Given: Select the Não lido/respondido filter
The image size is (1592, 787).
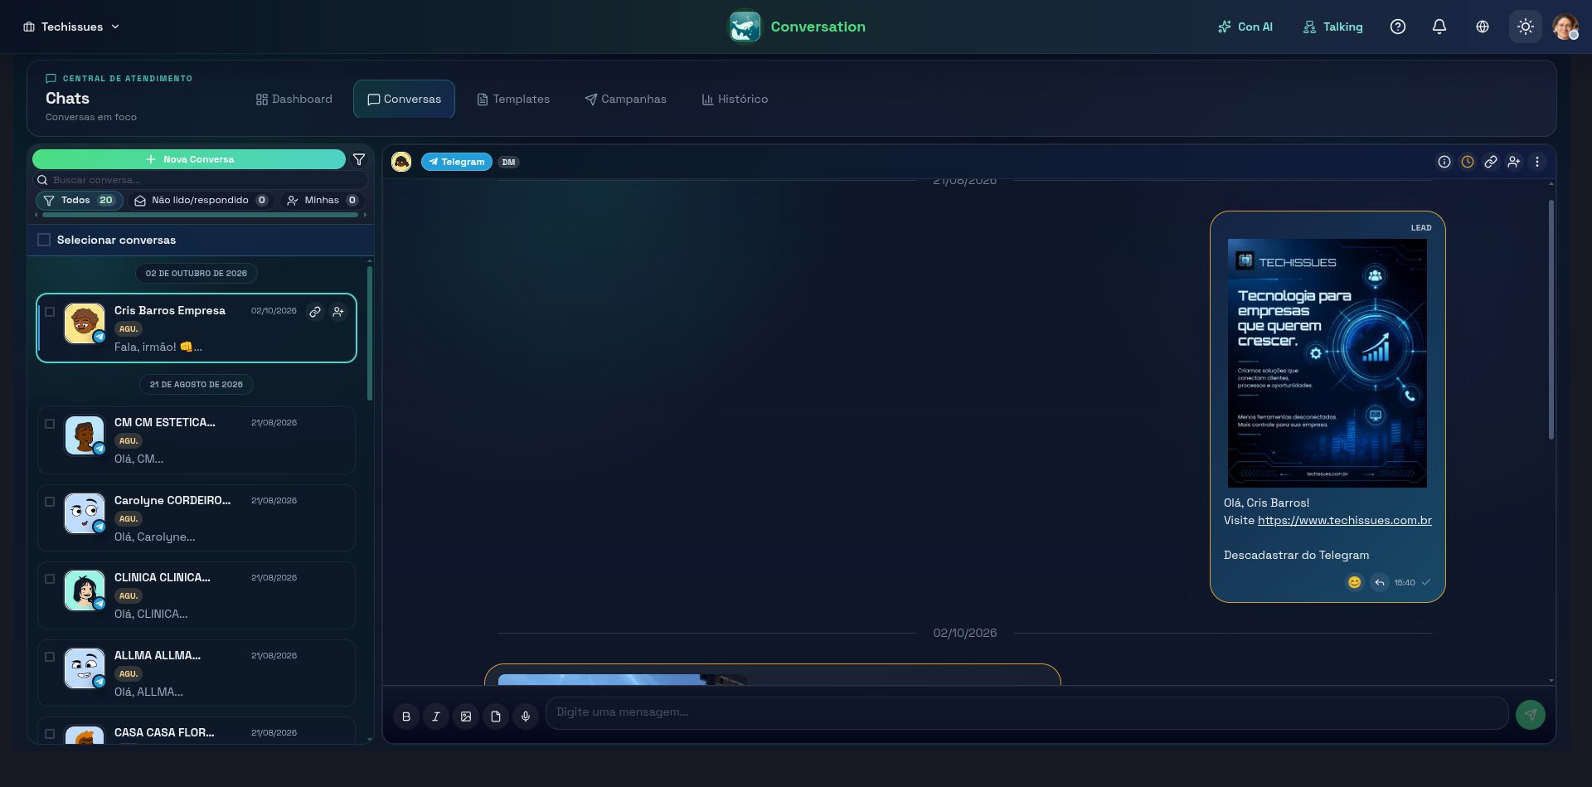Looking at the screenshot, I should click(x=200, y=200).
